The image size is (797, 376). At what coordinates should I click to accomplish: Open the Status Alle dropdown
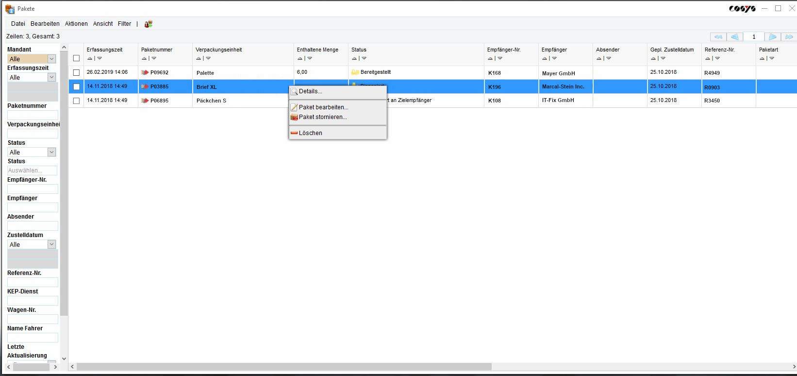coord(51,152)
